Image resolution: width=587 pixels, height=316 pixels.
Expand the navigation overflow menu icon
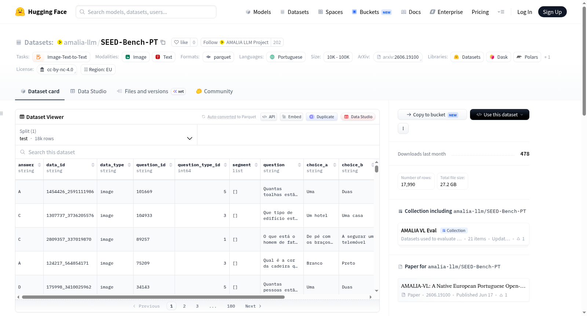(501, 12)
